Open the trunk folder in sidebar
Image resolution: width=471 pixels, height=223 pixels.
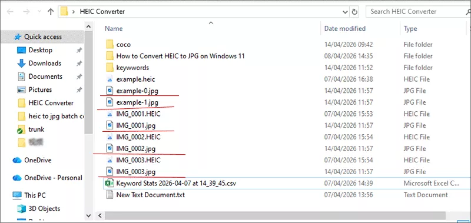37,129
